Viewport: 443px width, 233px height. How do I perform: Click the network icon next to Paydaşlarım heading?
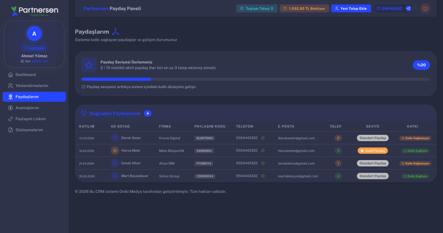pos(115,31)
